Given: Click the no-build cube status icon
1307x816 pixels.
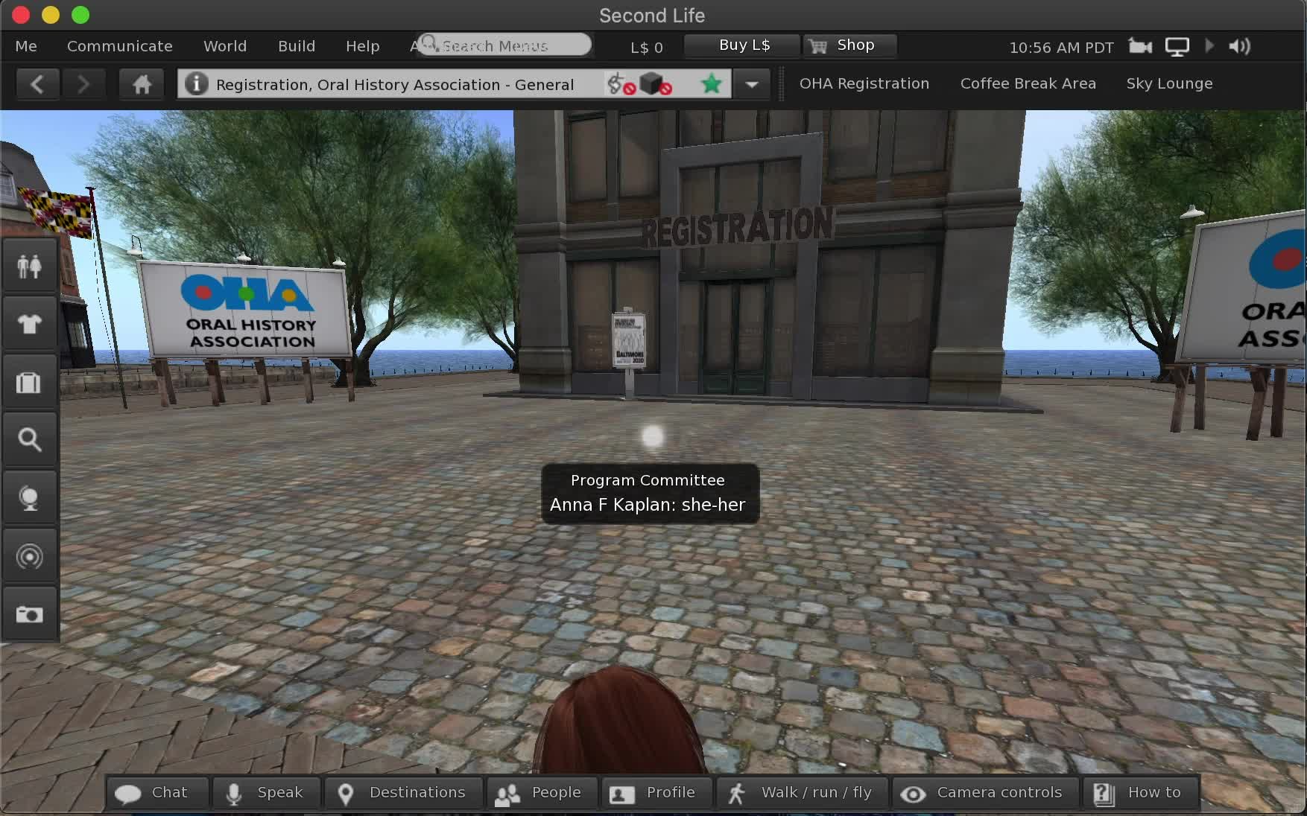Looking at the screenshot, I should point(655,84).
